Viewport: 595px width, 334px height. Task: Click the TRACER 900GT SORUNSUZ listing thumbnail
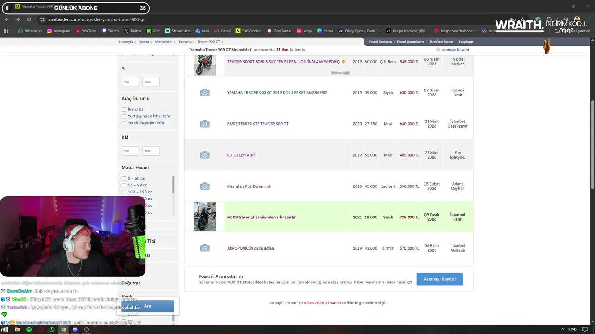click(205, 65)
